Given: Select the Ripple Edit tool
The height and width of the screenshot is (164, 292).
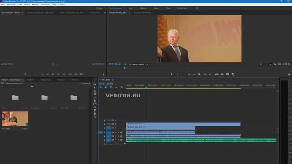Looking at the screenshot, I should tap(94, 88).
